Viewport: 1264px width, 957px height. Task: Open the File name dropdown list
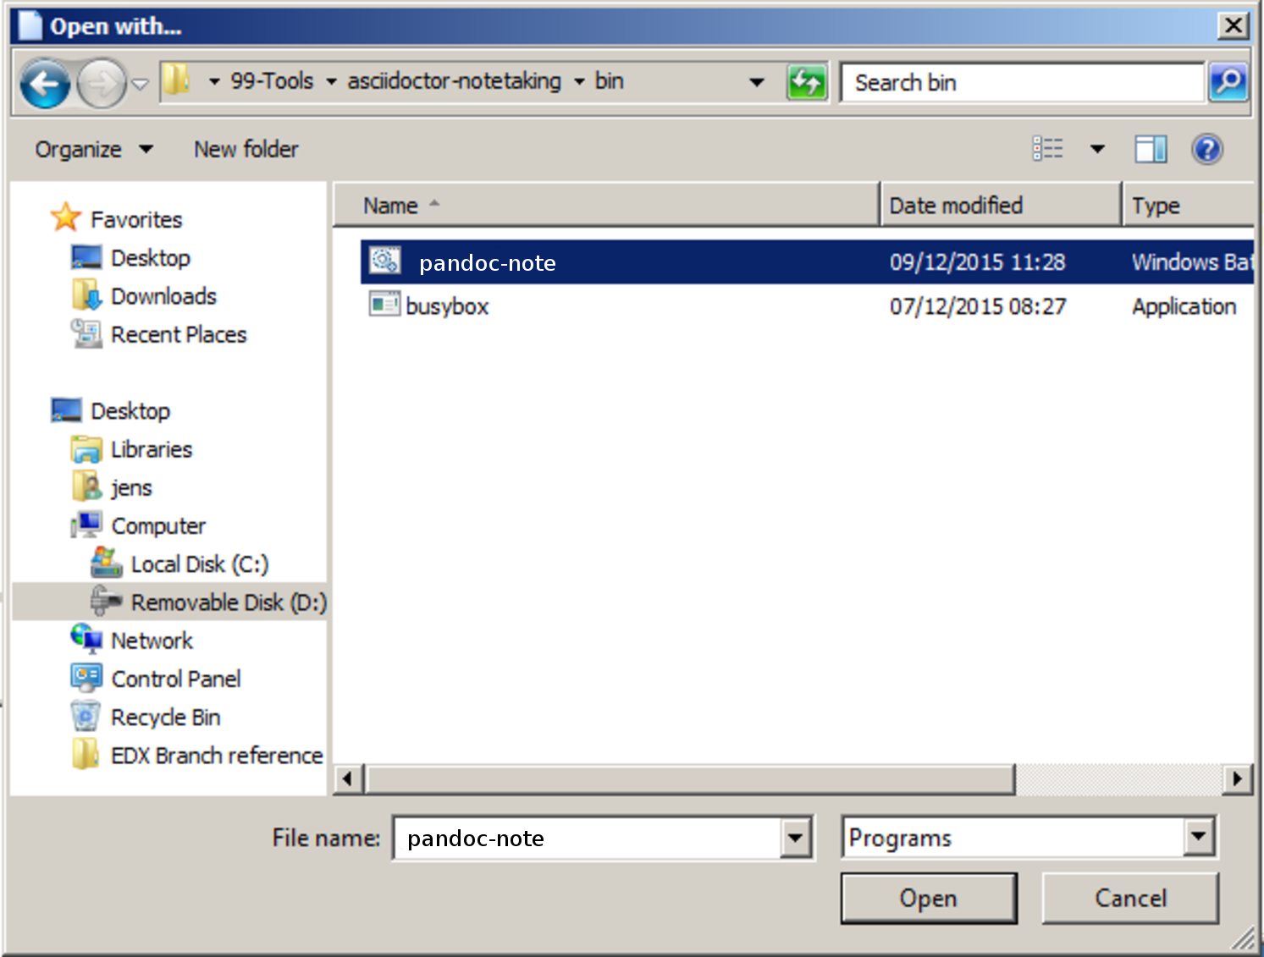click(795, 839)
